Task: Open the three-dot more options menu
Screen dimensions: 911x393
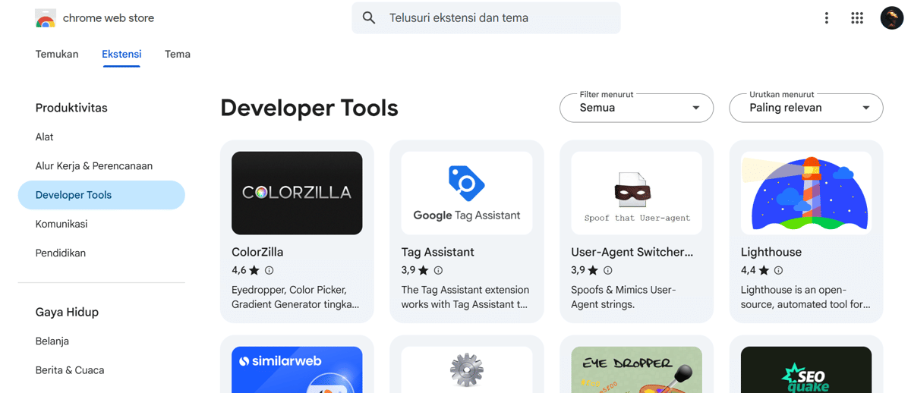Action: tap(827, 18)
